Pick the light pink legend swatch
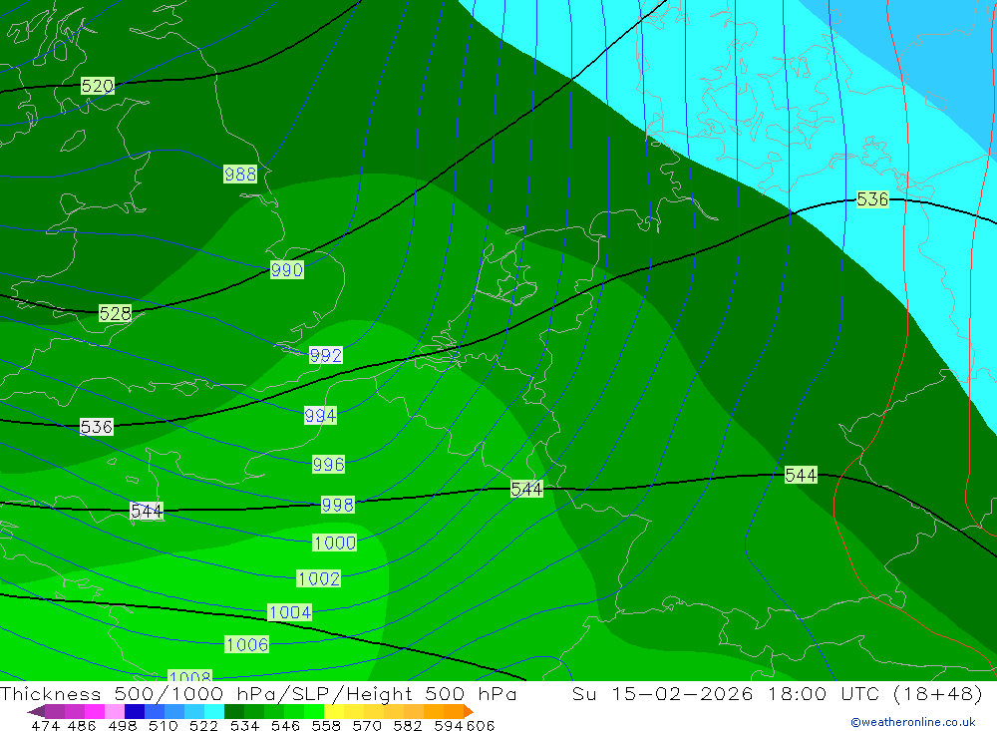This screenshot has width=997, height=731. coord(115,711)
